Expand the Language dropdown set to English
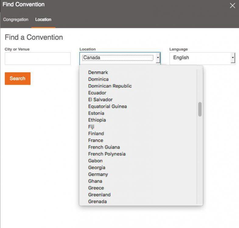 (x=202, y=58)
